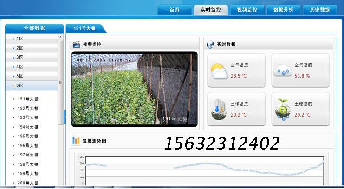Select 4区 in the zone list

coord(32,67)
